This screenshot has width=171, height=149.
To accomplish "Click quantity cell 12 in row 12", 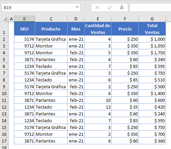I will (98, 107).
